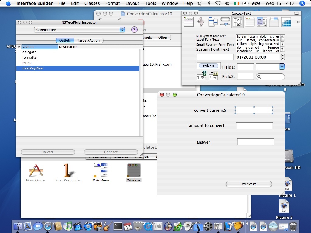Open the Trash in the Dock
The width and height of the screenshot is (311, 233).
pyautogui.click(x=293, y=226)
